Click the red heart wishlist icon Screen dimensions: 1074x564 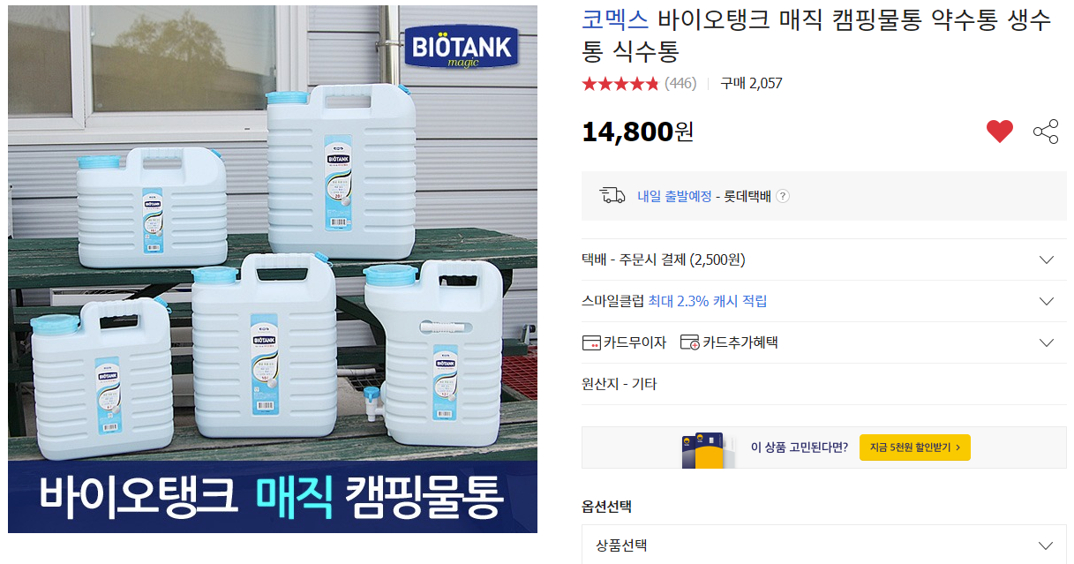pos(1000,132)
